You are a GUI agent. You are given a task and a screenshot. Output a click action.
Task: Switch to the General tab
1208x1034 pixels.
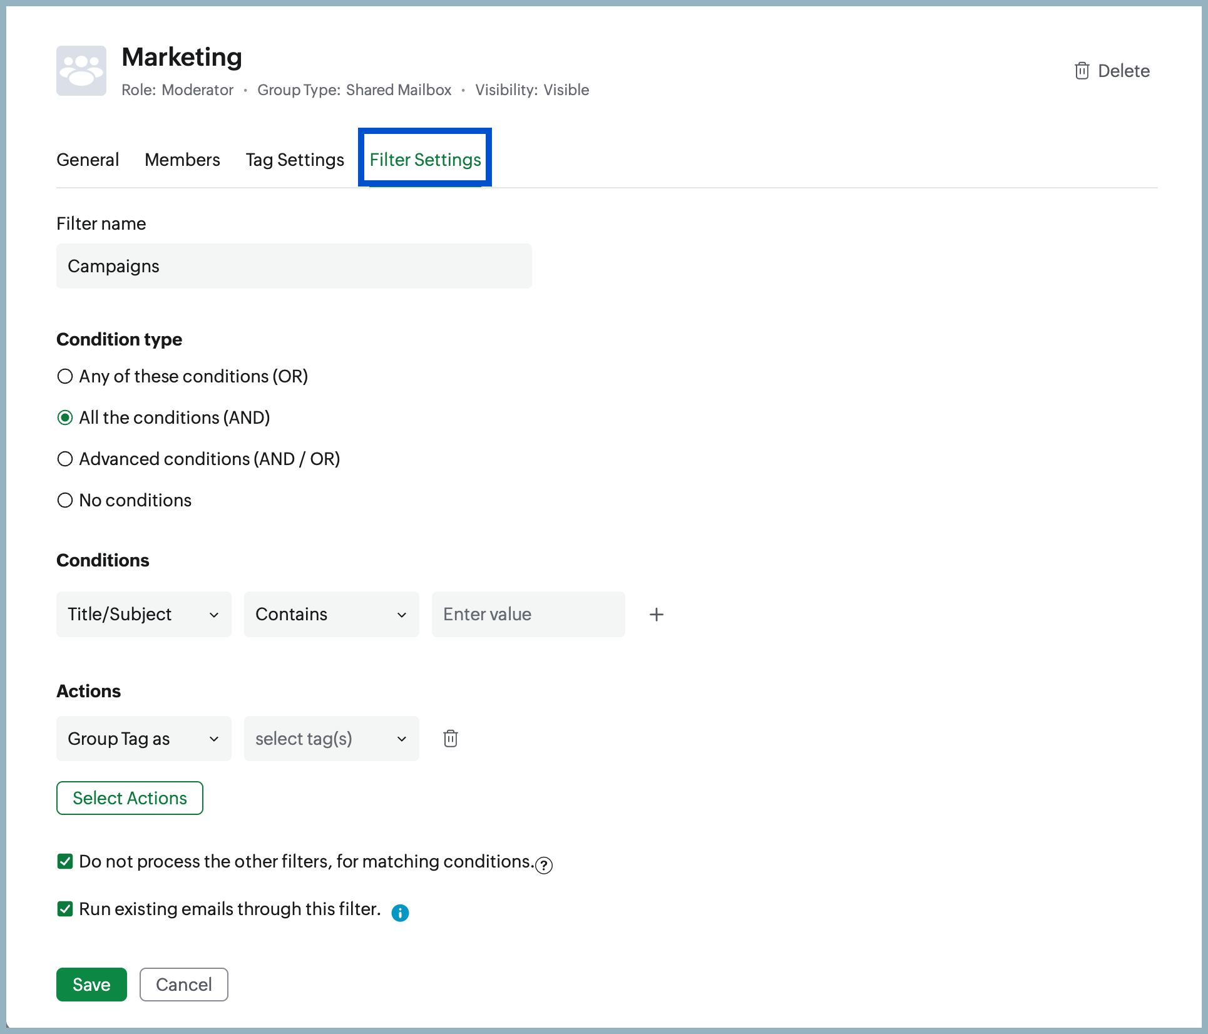[x=88, y=160]
